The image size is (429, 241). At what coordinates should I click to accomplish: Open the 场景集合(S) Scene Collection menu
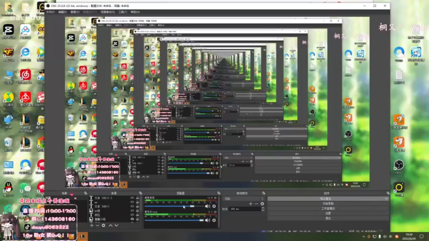[108, 12]
